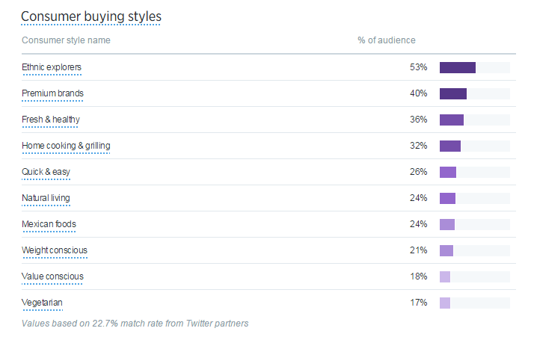The height and width of the screenshot is (340, 534).
Task: Click the Ethnic explorers 53% bar
Action: click(x=458, y=68)
